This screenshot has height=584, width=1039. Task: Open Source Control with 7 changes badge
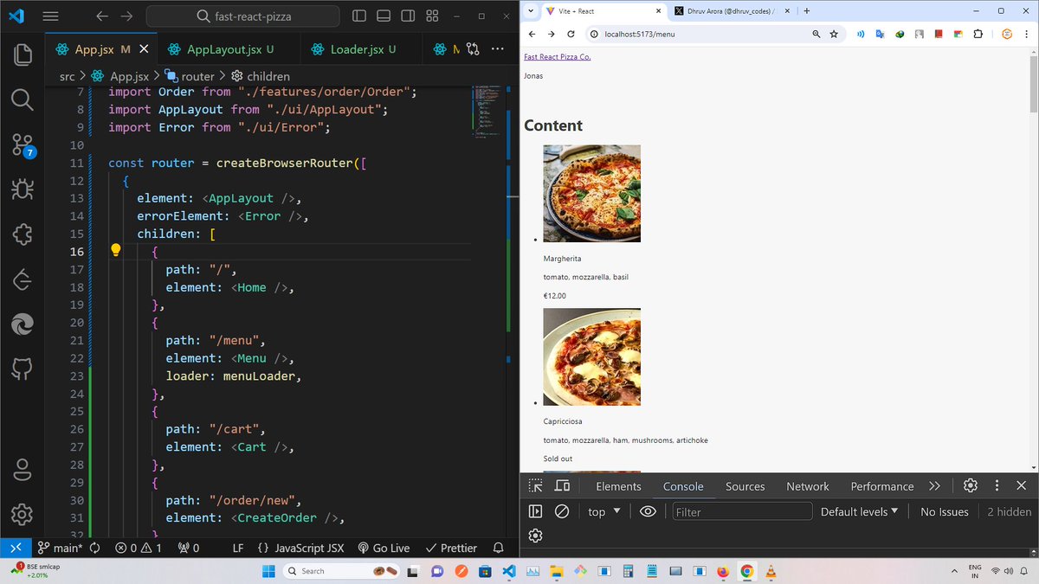click(23, 144)
